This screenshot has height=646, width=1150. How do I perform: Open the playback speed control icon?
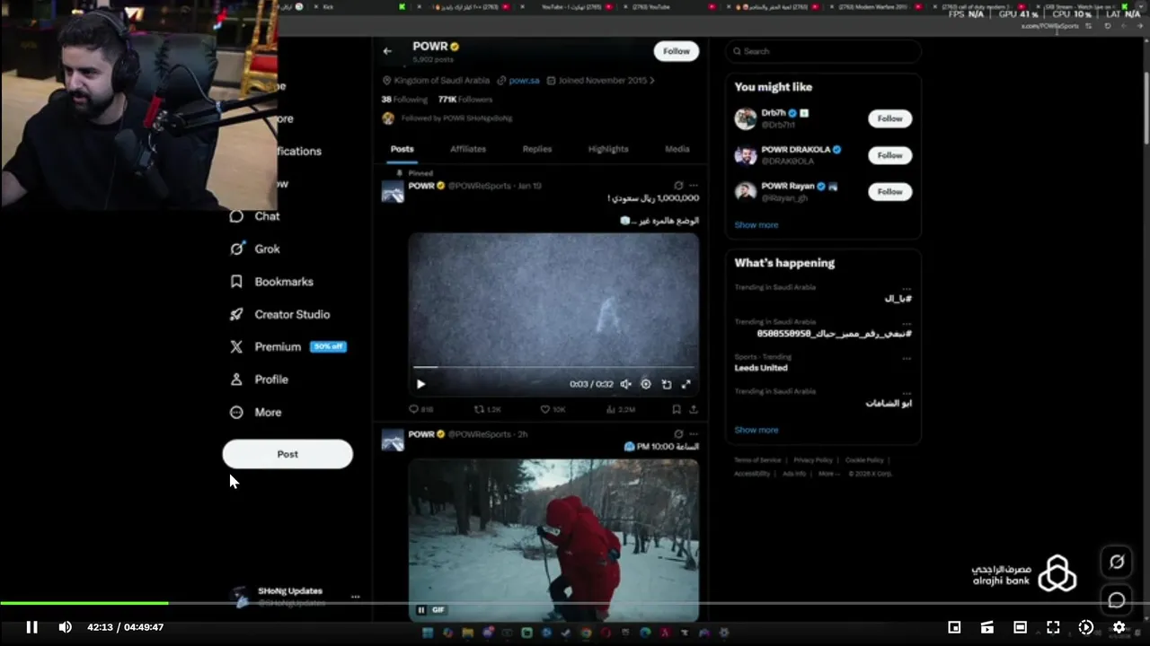pyautogui.click(x=1085, y=627)
